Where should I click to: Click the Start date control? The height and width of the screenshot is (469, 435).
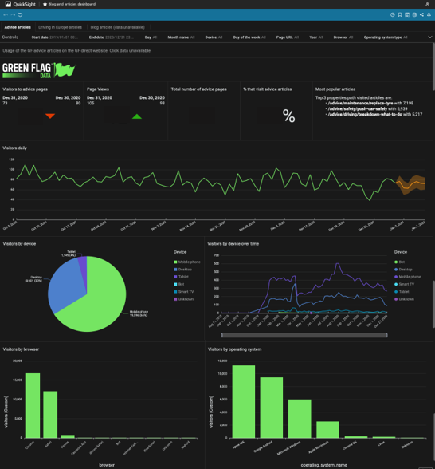[55, 37]
